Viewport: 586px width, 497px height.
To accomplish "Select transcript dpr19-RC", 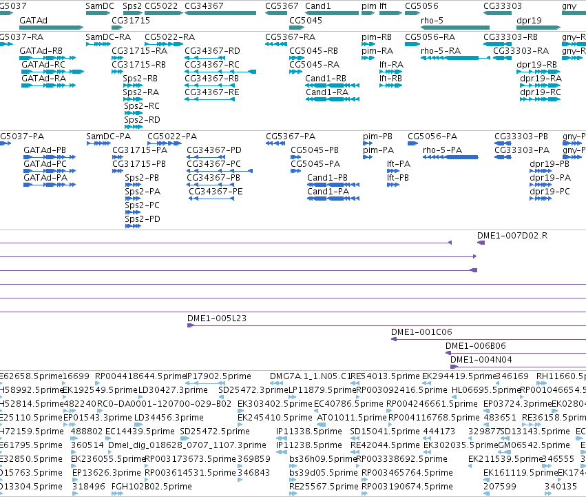I will tap(540, 99).
